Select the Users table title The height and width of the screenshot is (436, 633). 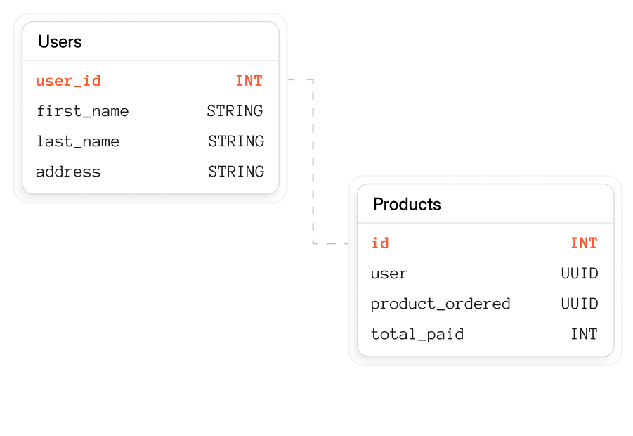60,42
